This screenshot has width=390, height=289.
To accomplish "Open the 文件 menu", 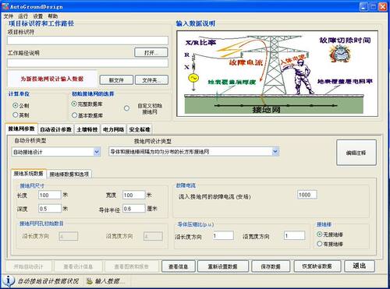I will click(8, 16).
